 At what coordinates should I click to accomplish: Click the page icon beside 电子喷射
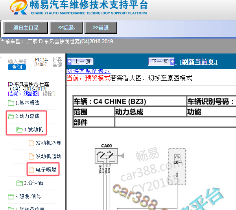click(x=31, y=170)
